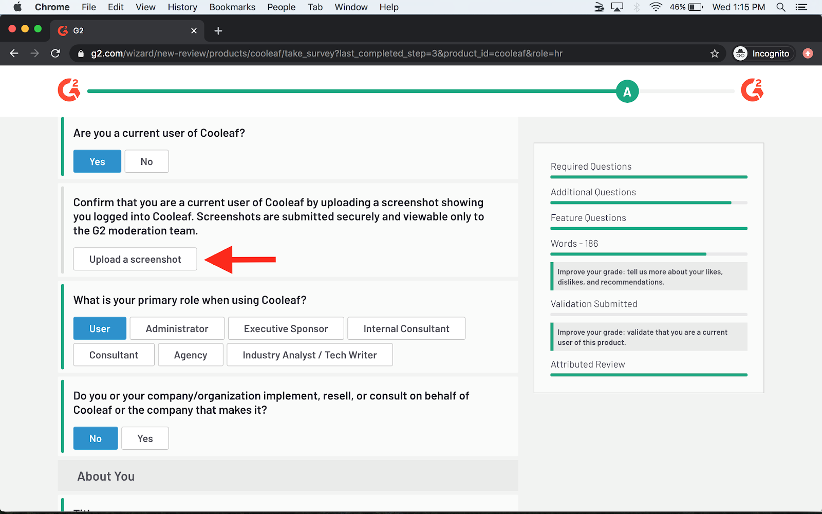This screenshot has width=822, height=514.
Task: Click the Bluetooth menu bar icon
Action: (637, 7)
